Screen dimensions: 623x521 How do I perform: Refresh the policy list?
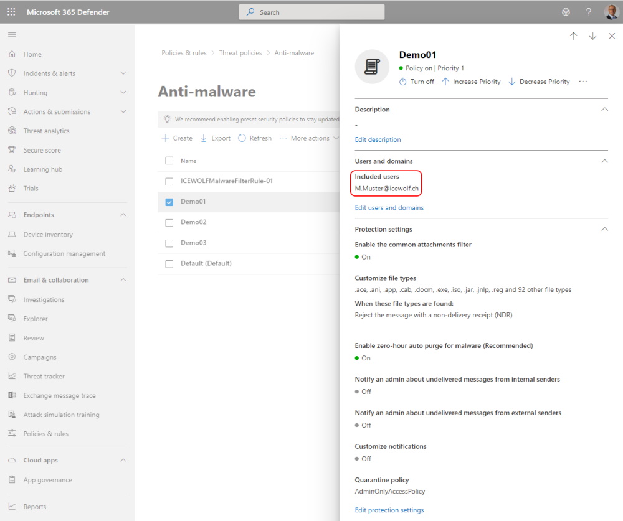255,138
